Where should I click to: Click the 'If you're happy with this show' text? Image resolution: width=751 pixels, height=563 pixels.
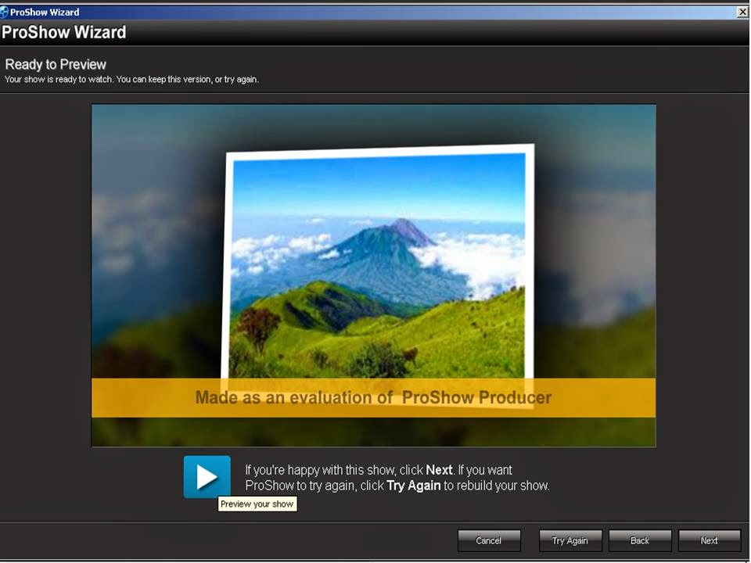397,478
